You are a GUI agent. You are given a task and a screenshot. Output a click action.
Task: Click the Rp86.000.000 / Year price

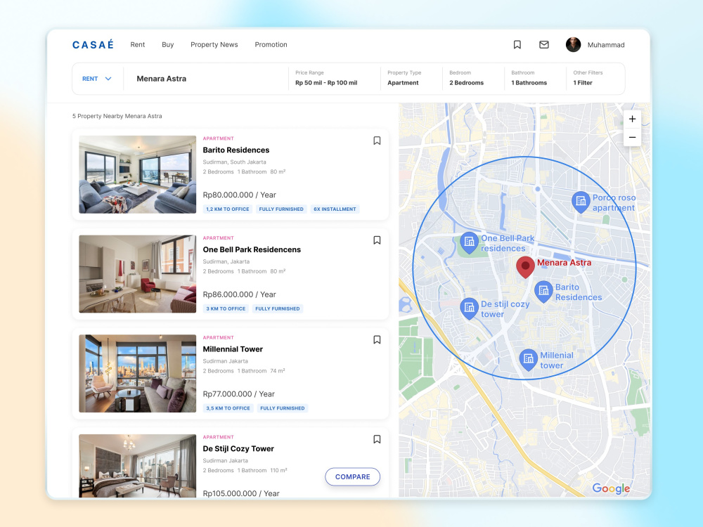tap(240, 294)
